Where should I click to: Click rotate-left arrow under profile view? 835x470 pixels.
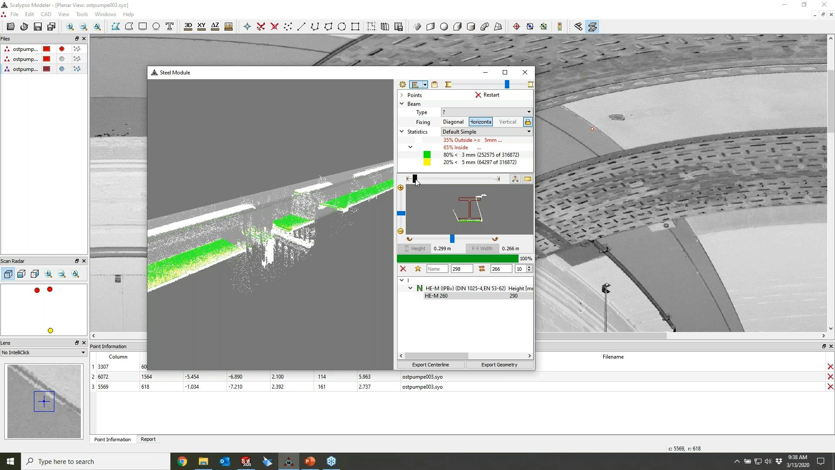[x=409, y=239]
